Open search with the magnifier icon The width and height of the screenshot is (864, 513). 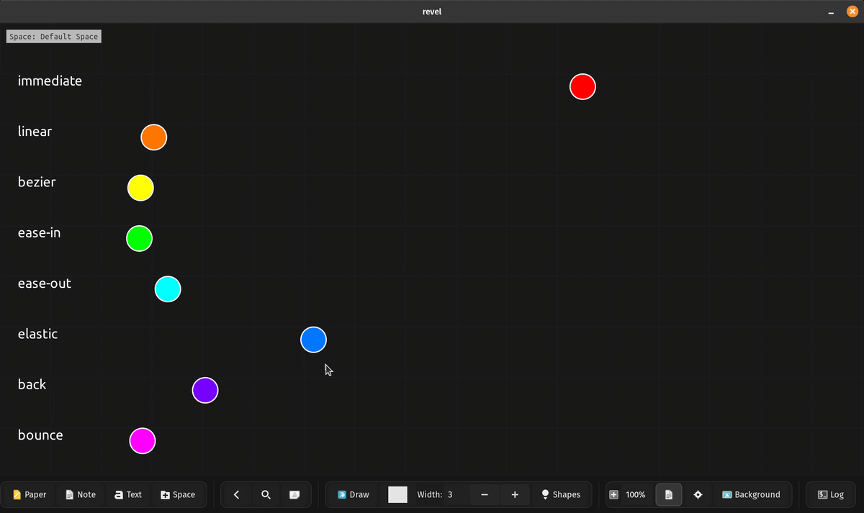[266, 494]
